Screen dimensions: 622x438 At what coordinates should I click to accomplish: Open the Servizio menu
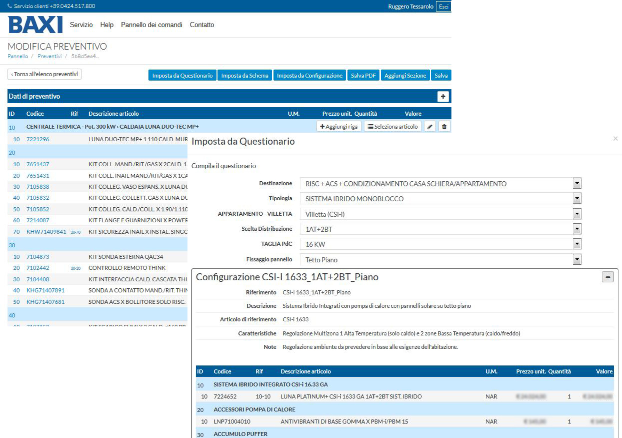point(81,25)
